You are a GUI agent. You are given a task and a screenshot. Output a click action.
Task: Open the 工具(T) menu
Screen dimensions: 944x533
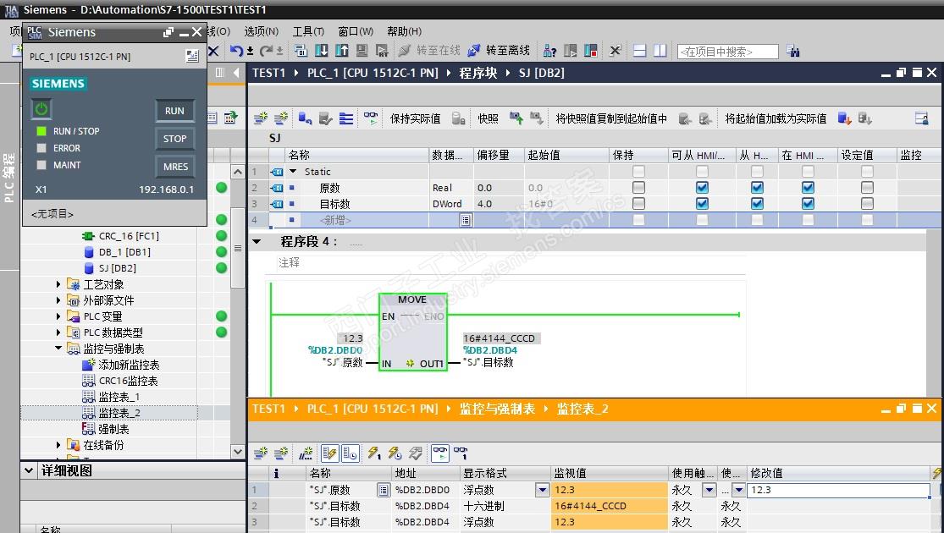pos(308,31)
